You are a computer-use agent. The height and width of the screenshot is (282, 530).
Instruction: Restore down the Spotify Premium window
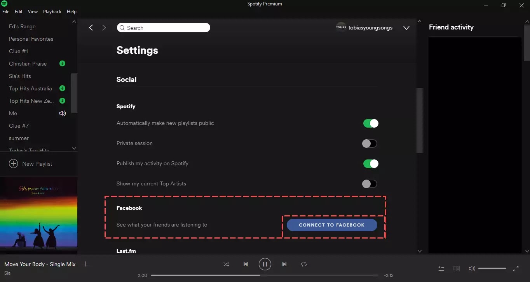click(504, 5)
